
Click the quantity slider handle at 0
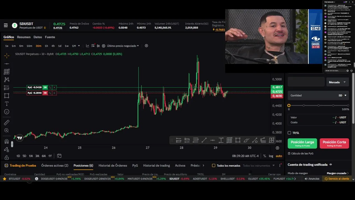pos(289,106)
